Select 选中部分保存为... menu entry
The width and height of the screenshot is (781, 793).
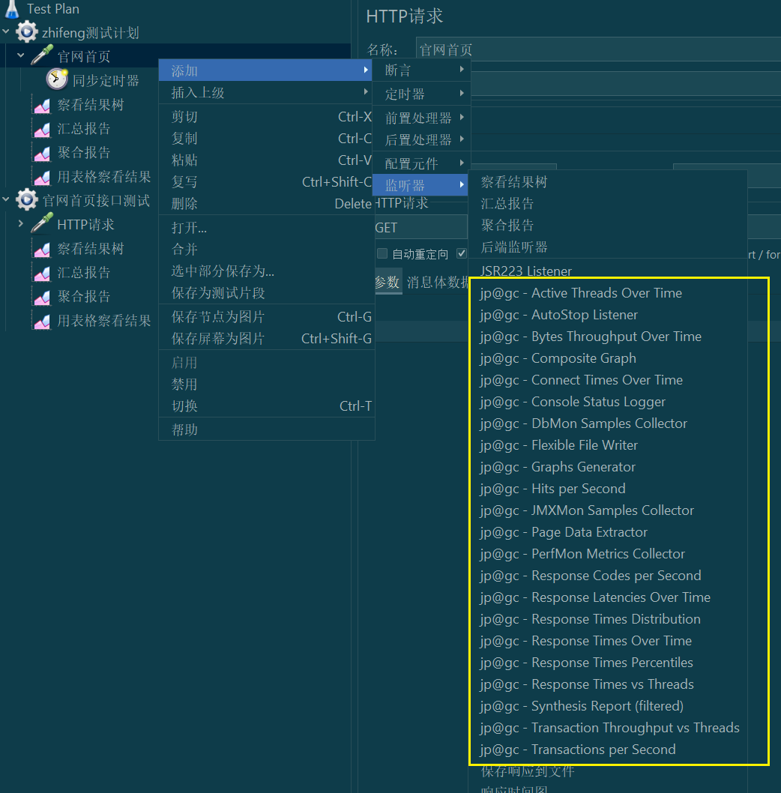coord(267,271)
